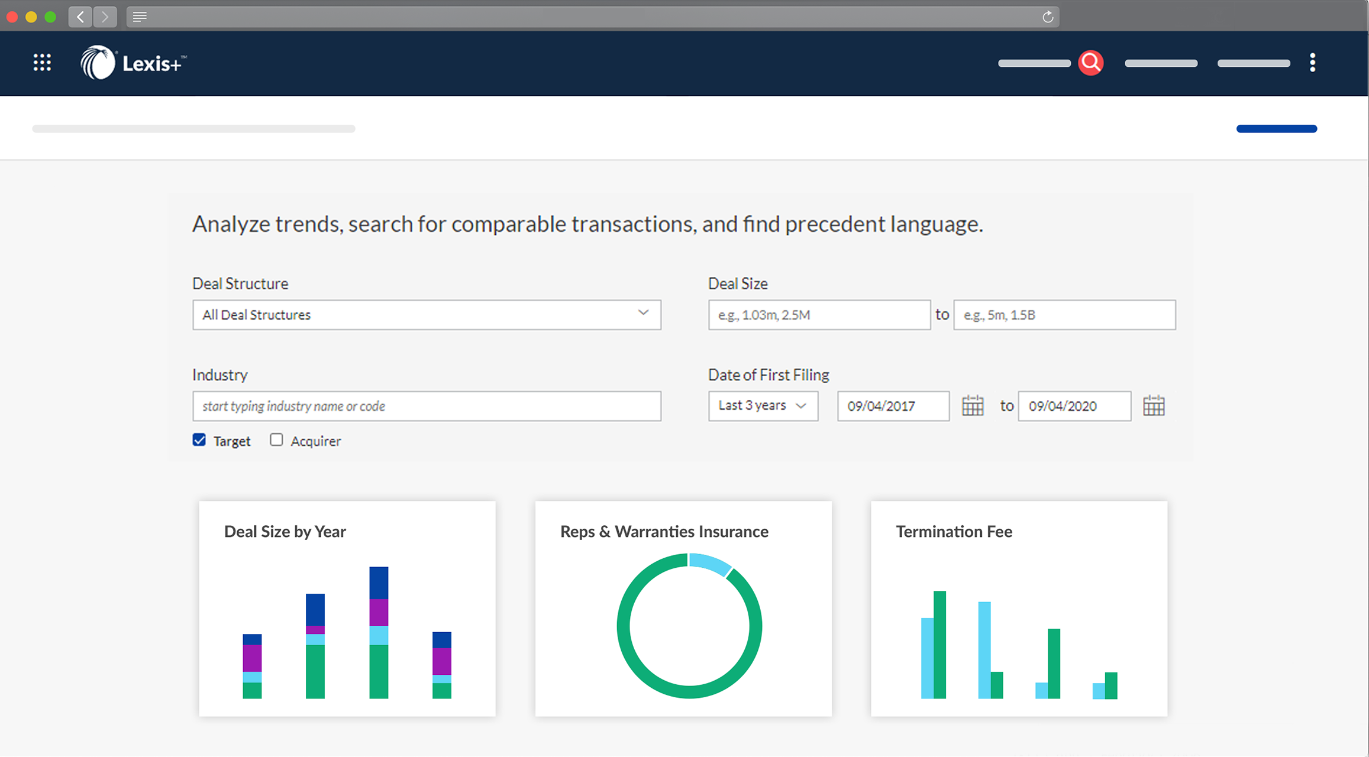Click the calendar icon next to start date
The image size is (1369, 757).
coord(974,405)
